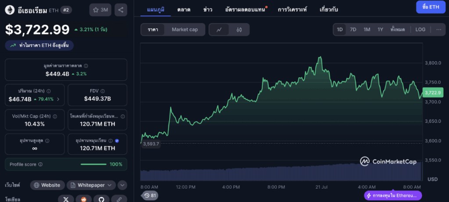The image size is (449, 202).
Task: Click the volume bars under the chart
Action: pyautogui.click(x=281, y=171)
